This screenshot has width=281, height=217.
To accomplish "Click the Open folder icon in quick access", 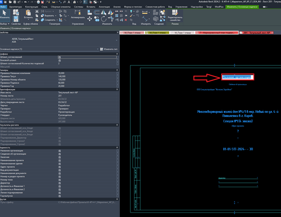I will (x=10, y=2).
